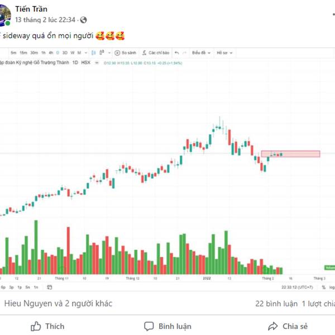Switch to the W weekly timeframe
Image resolution: width=335 pixels, height=335 pixels.
click(x=73, y=52)
